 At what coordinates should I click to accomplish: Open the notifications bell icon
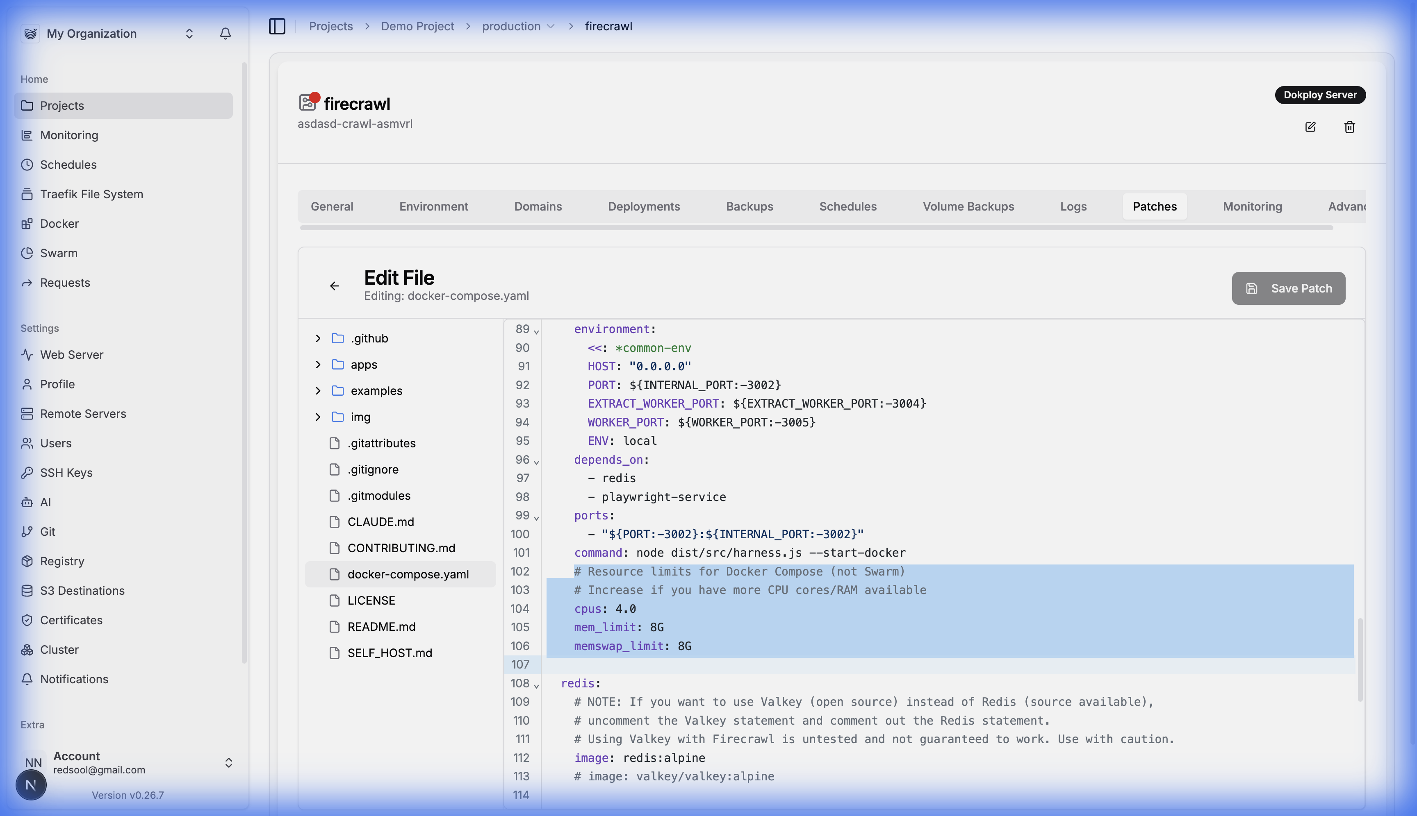point(225,34)
